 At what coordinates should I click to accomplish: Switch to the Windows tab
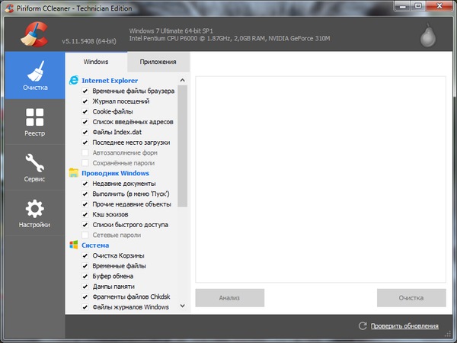tap(96, 62)
